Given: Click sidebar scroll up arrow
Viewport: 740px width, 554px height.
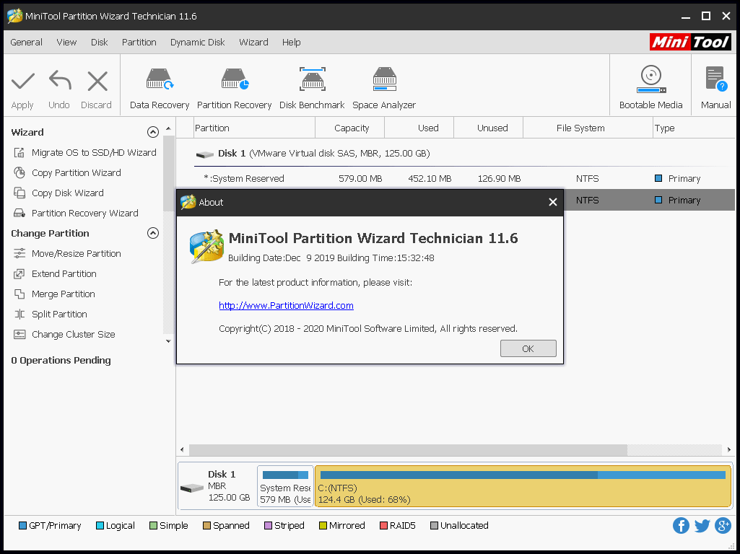Looking at the screenshot, I should (x=168, y=128).
